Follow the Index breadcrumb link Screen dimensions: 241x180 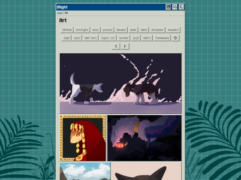click(x=60, y=13)
